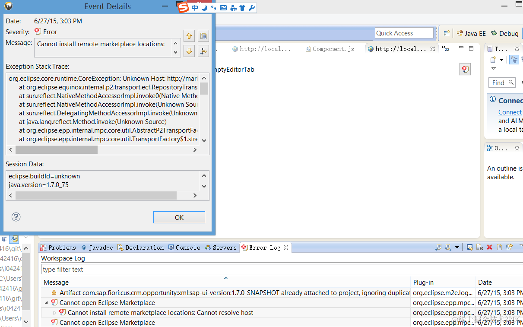Expand Cannot install remote marketplace locations entry
The height and width of the screenshot is (327, 523).
coord(54,312)
